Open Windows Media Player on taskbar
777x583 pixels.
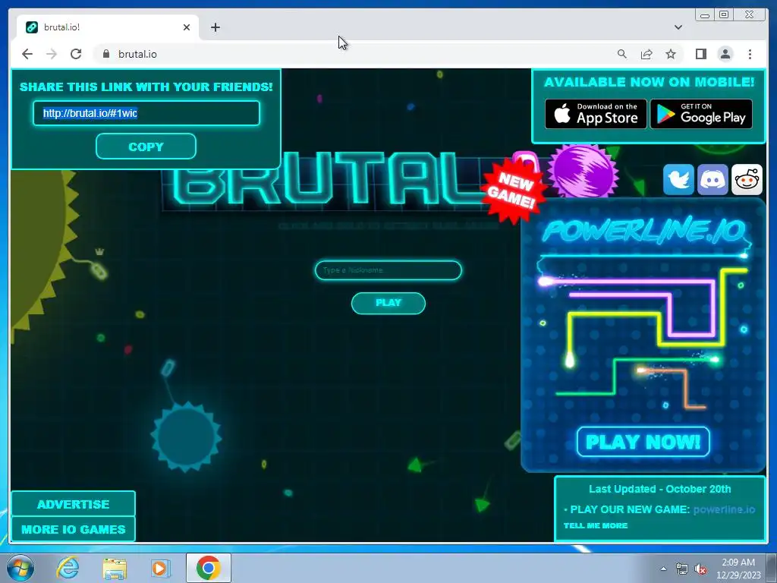(160, 568)
